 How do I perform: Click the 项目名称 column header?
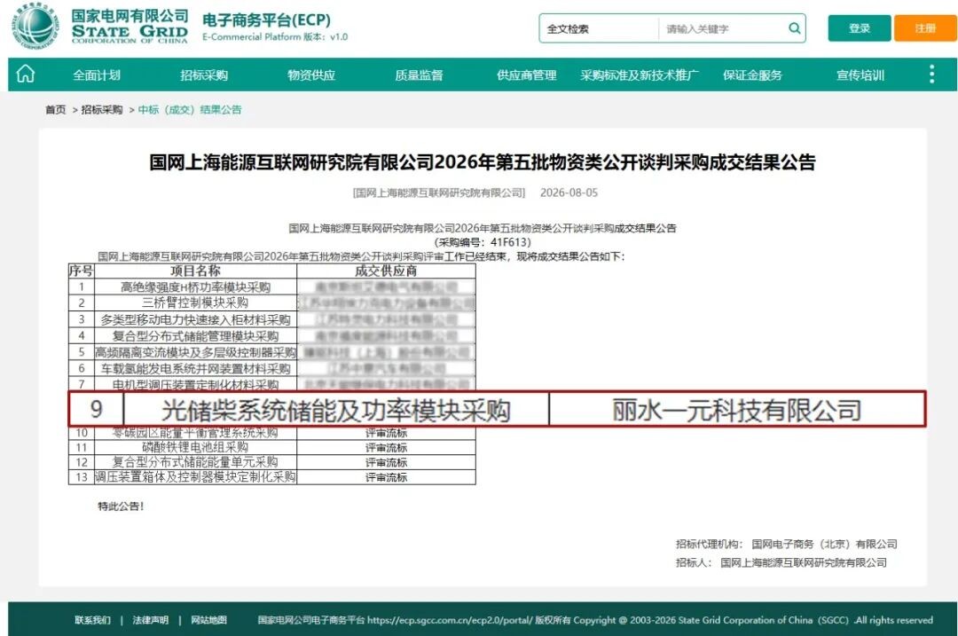click(195, 271)
